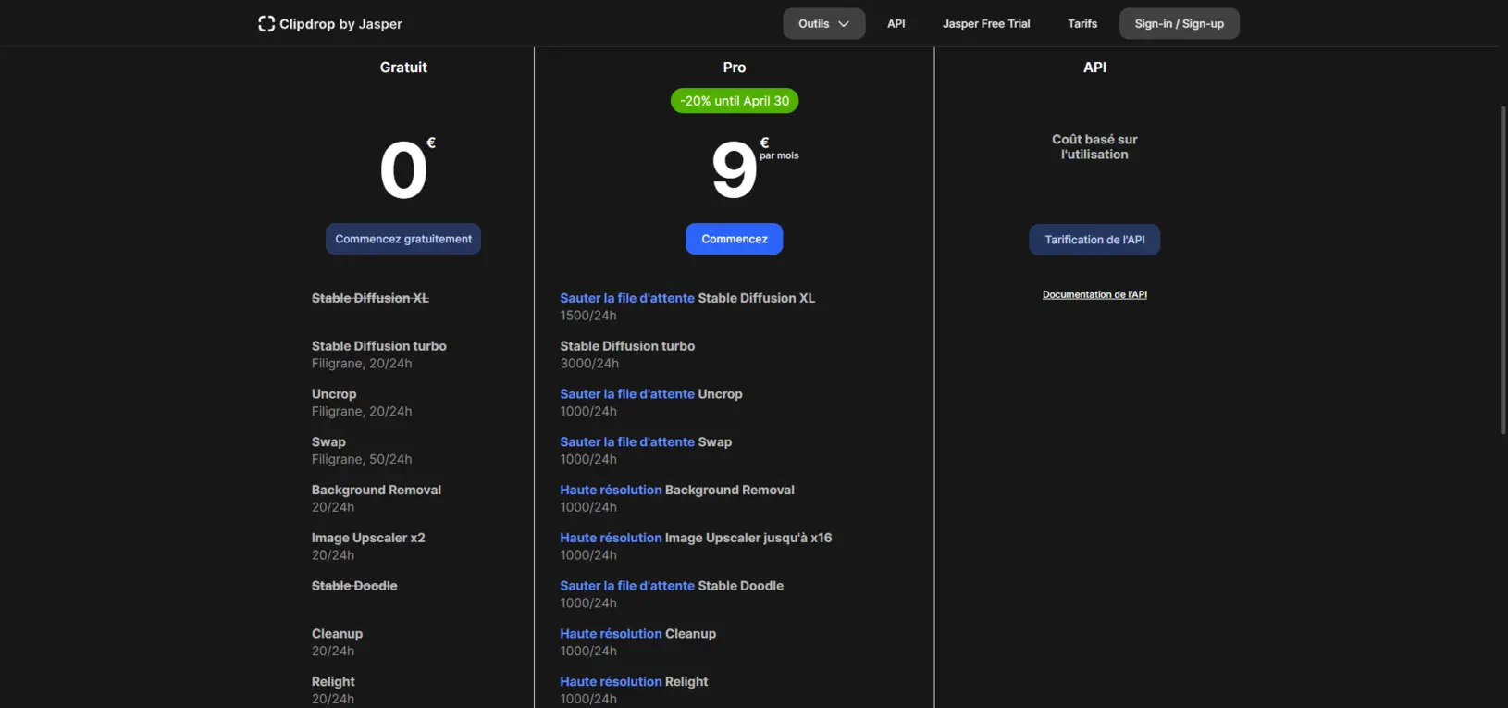
Task: Open the Tarifs page
Action: tap(1082, 24)
